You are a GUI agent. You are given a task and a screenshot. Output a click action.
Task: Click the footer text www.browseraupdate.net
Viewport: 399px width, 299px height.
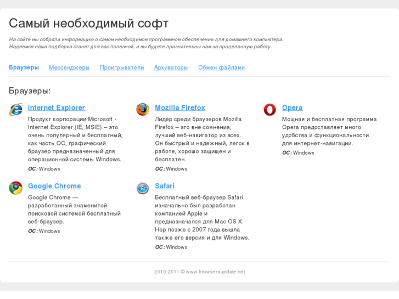(x=215, y=272)
